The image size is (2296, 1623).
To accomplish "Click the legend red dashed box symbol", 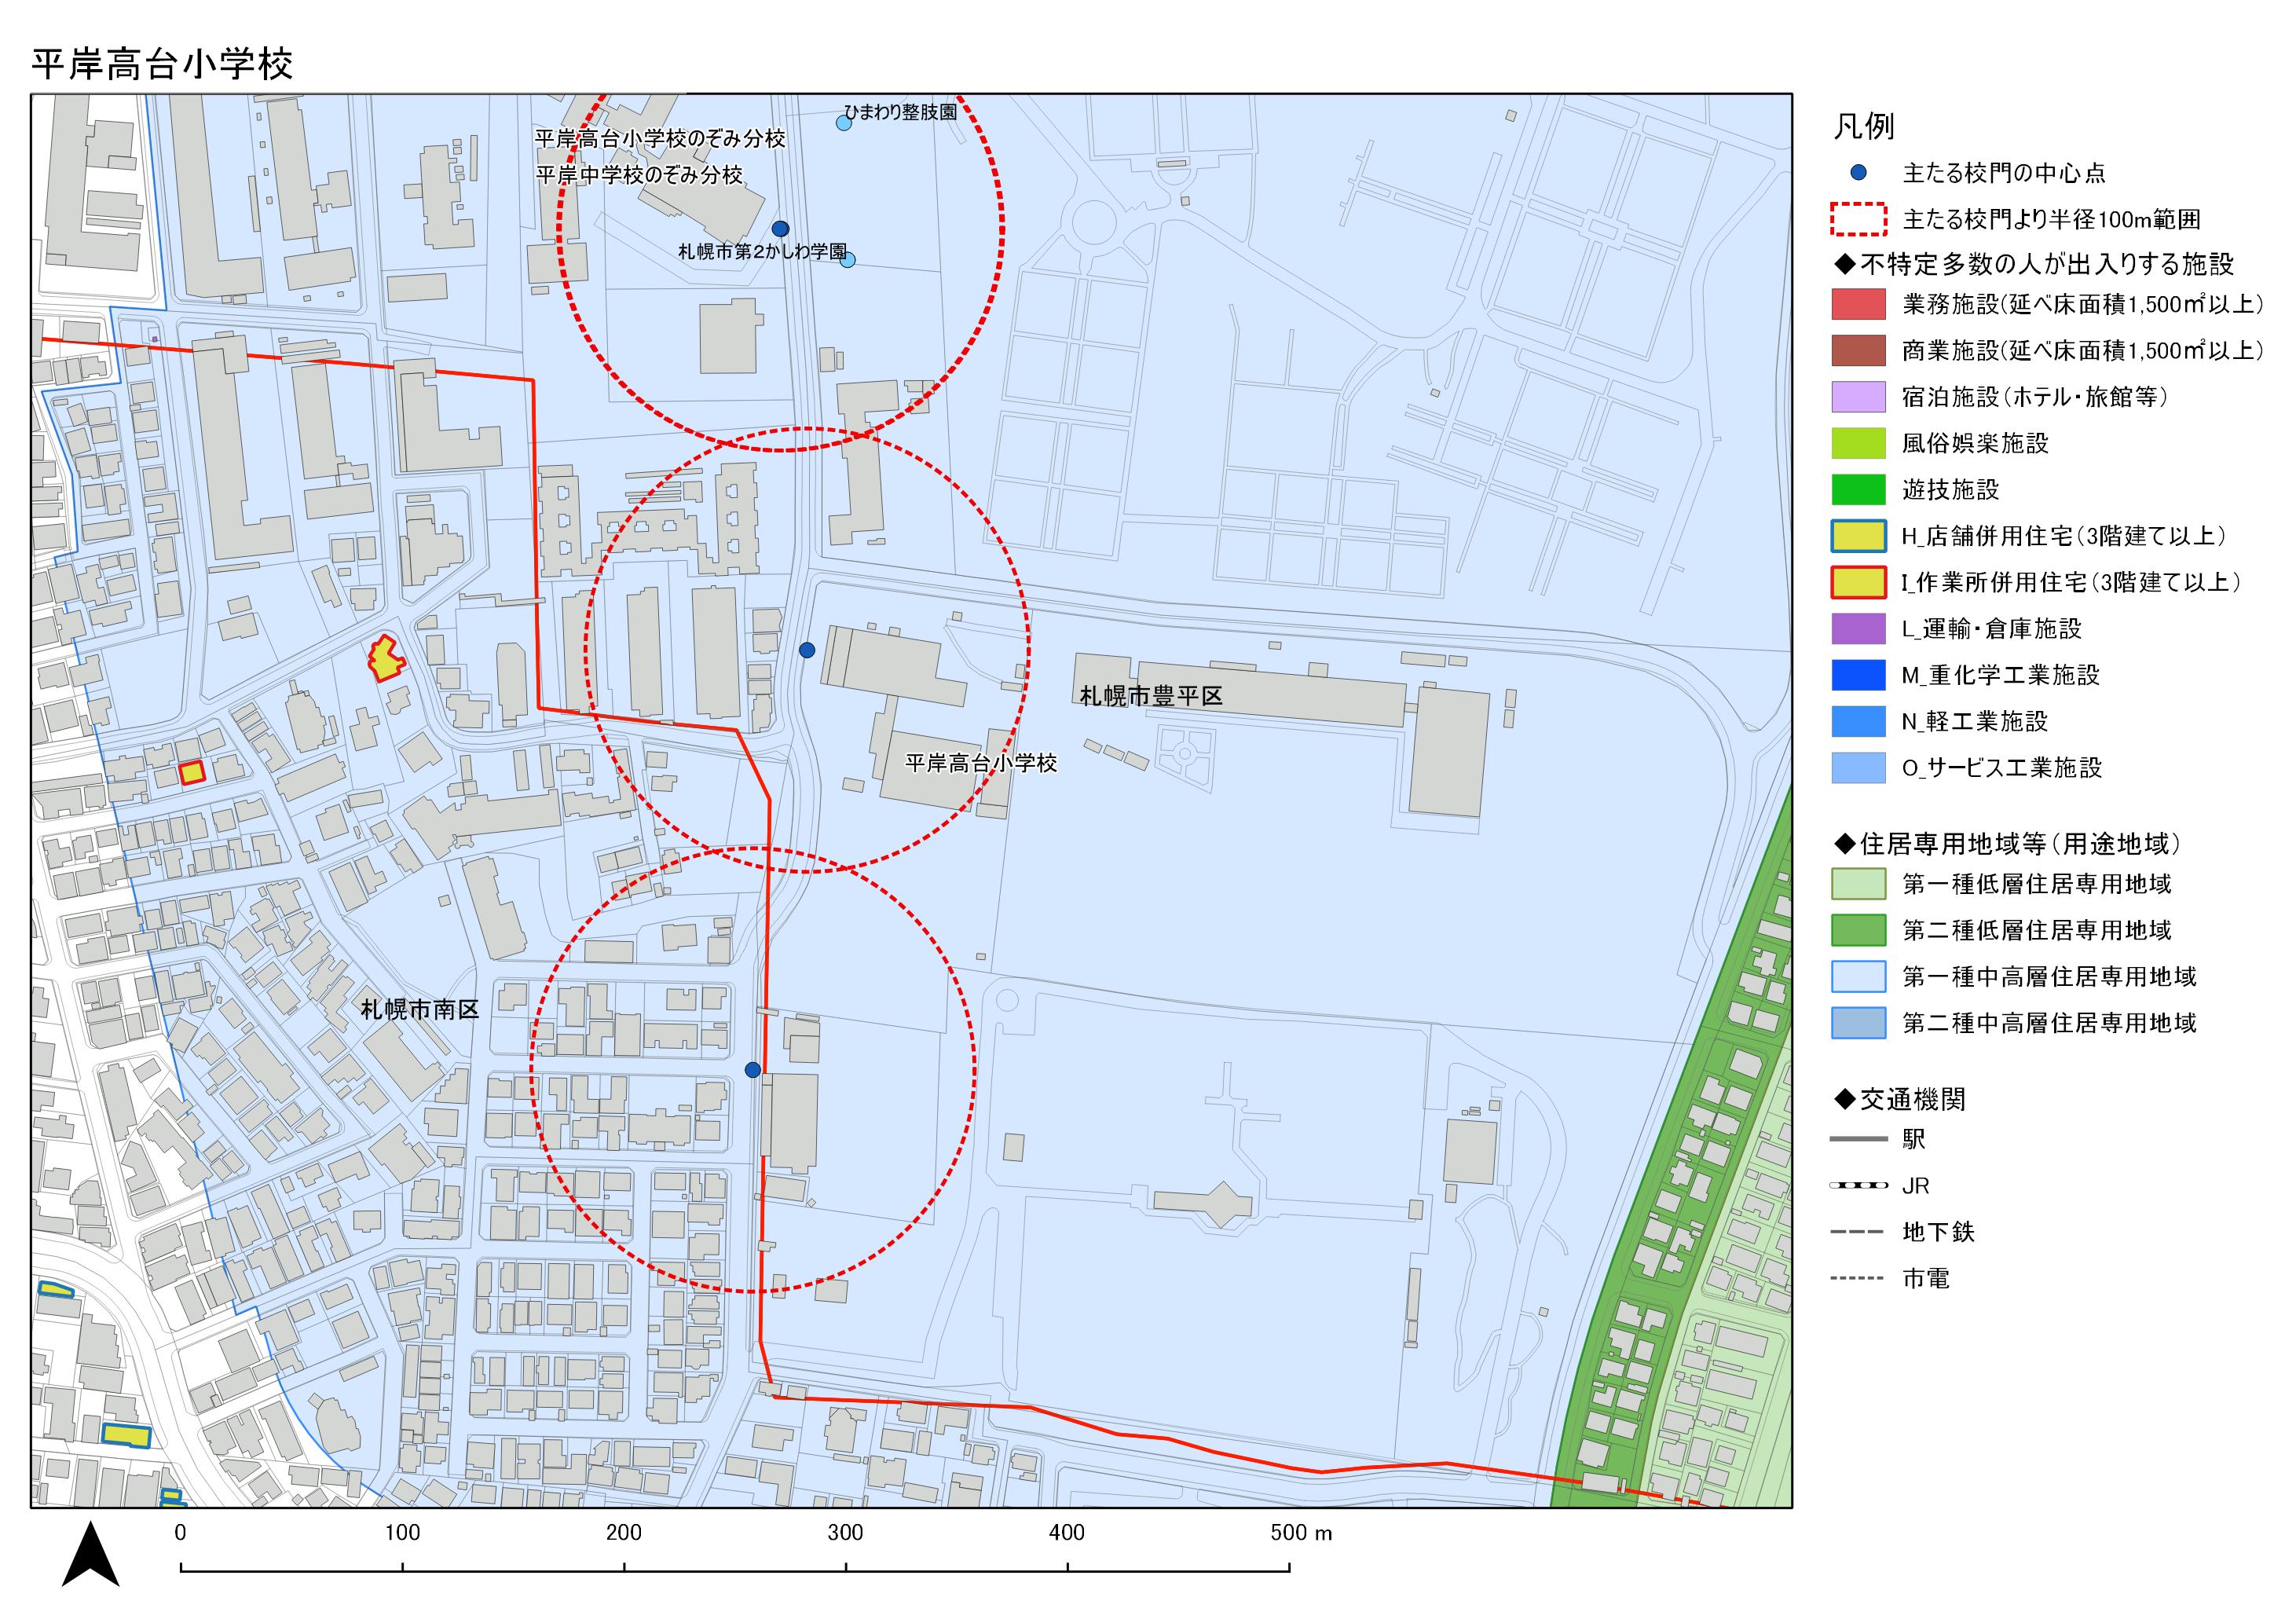I will pyautogui.click(x=1858, y=219).
